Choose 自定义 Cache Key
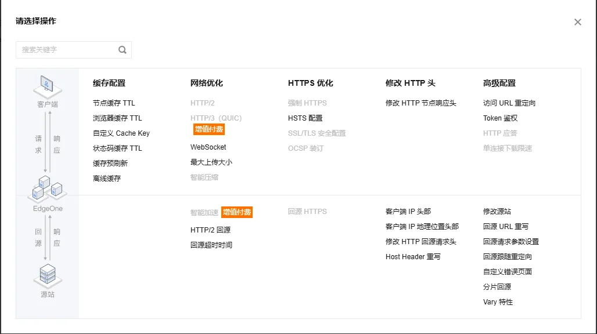Viewport: 597px width, 334px height. (121, 133)
